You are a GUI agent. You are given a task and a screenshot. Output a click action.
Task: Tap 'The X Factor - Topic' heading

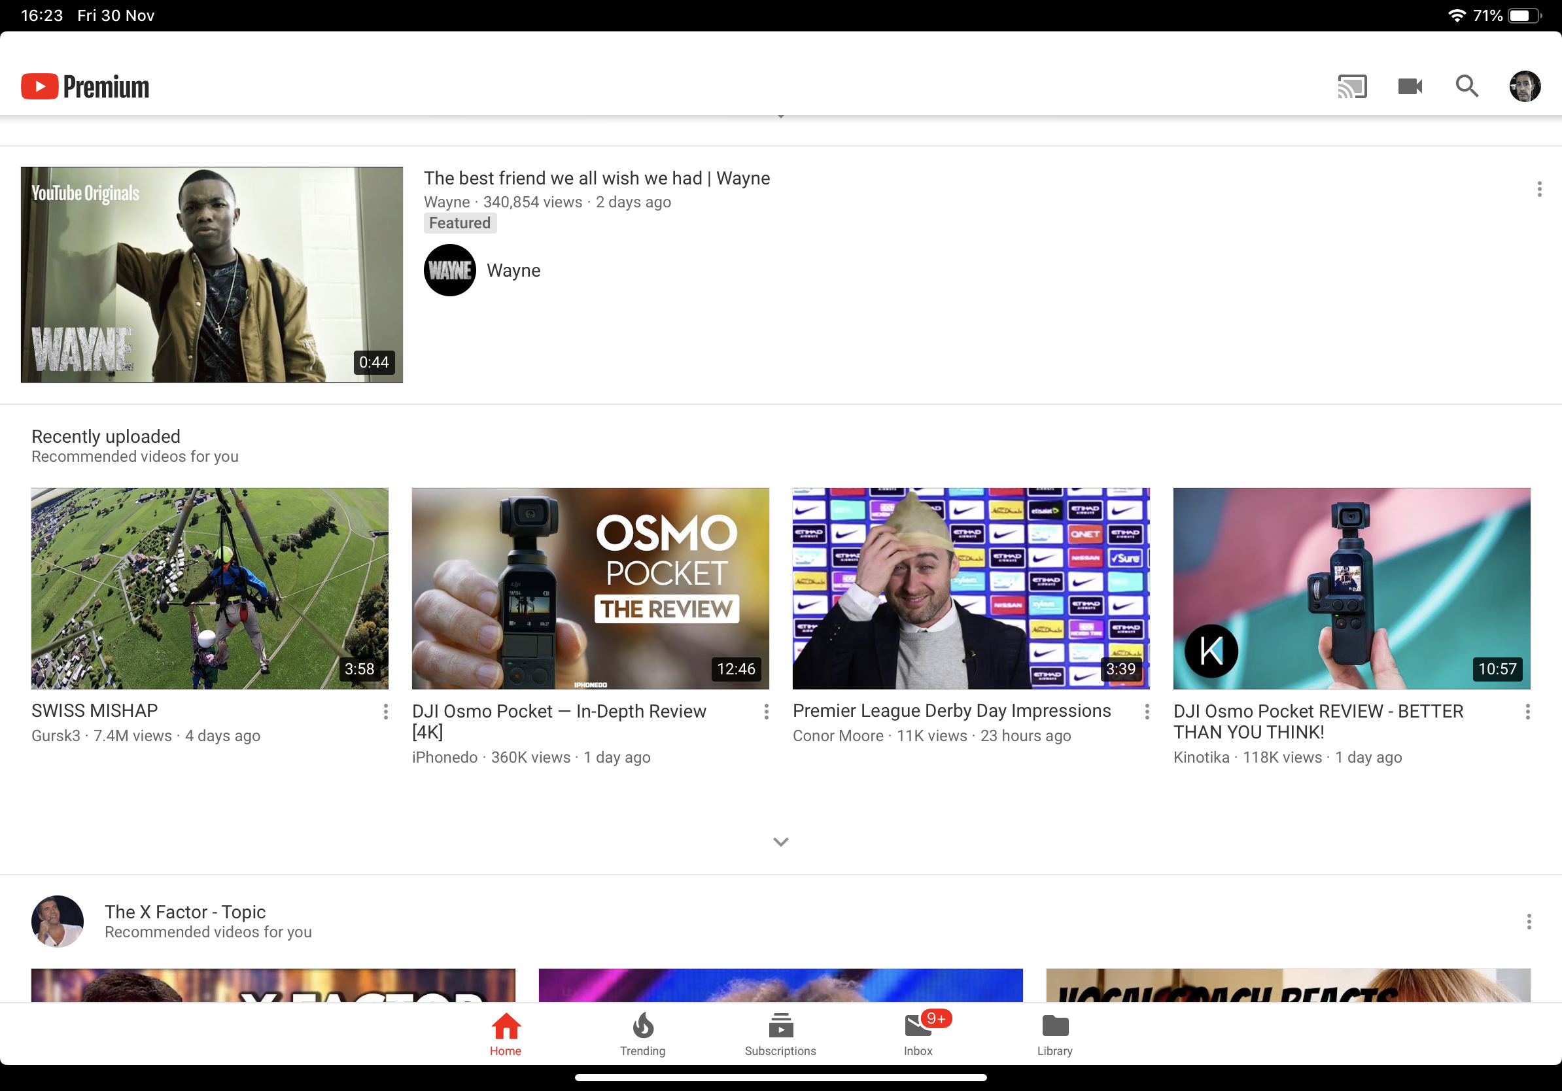pos(185,911)
